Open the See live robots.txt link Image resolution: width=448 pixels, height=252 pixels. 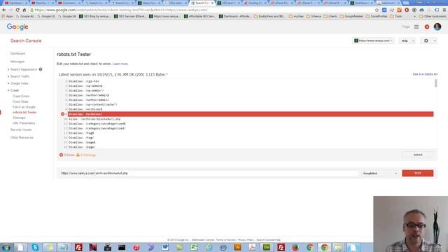(425, 74)
